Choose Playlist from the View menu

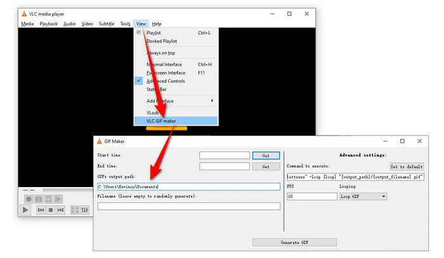[x=176, y=33]
